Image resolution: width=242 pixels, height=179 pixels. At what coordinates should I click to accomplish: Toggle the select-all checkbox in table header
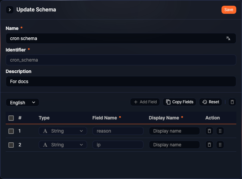[11, 118]
